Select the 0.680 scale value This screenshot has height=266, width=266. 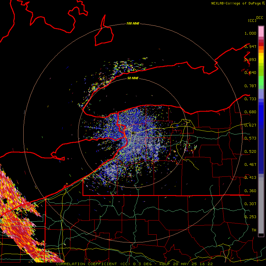pos(250,112)
